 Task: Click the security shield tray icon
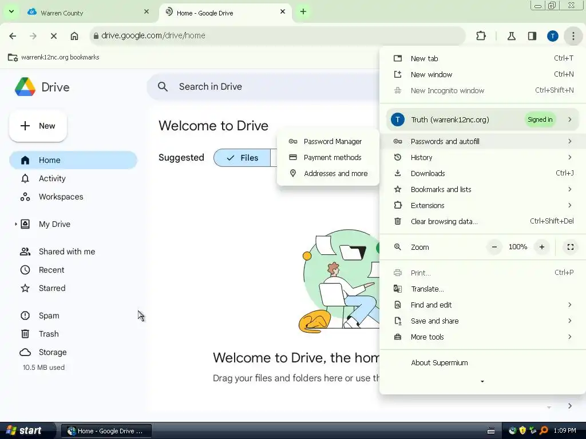pyautogui.click(x=522, y=431)
